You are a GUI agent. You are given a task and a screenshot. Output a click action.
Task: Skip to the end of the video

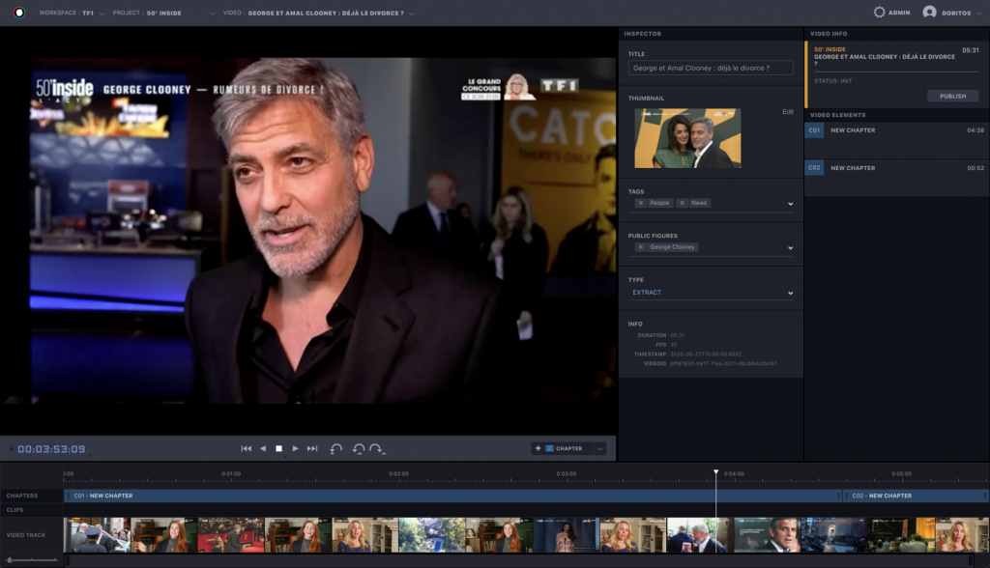click(312, 448)
